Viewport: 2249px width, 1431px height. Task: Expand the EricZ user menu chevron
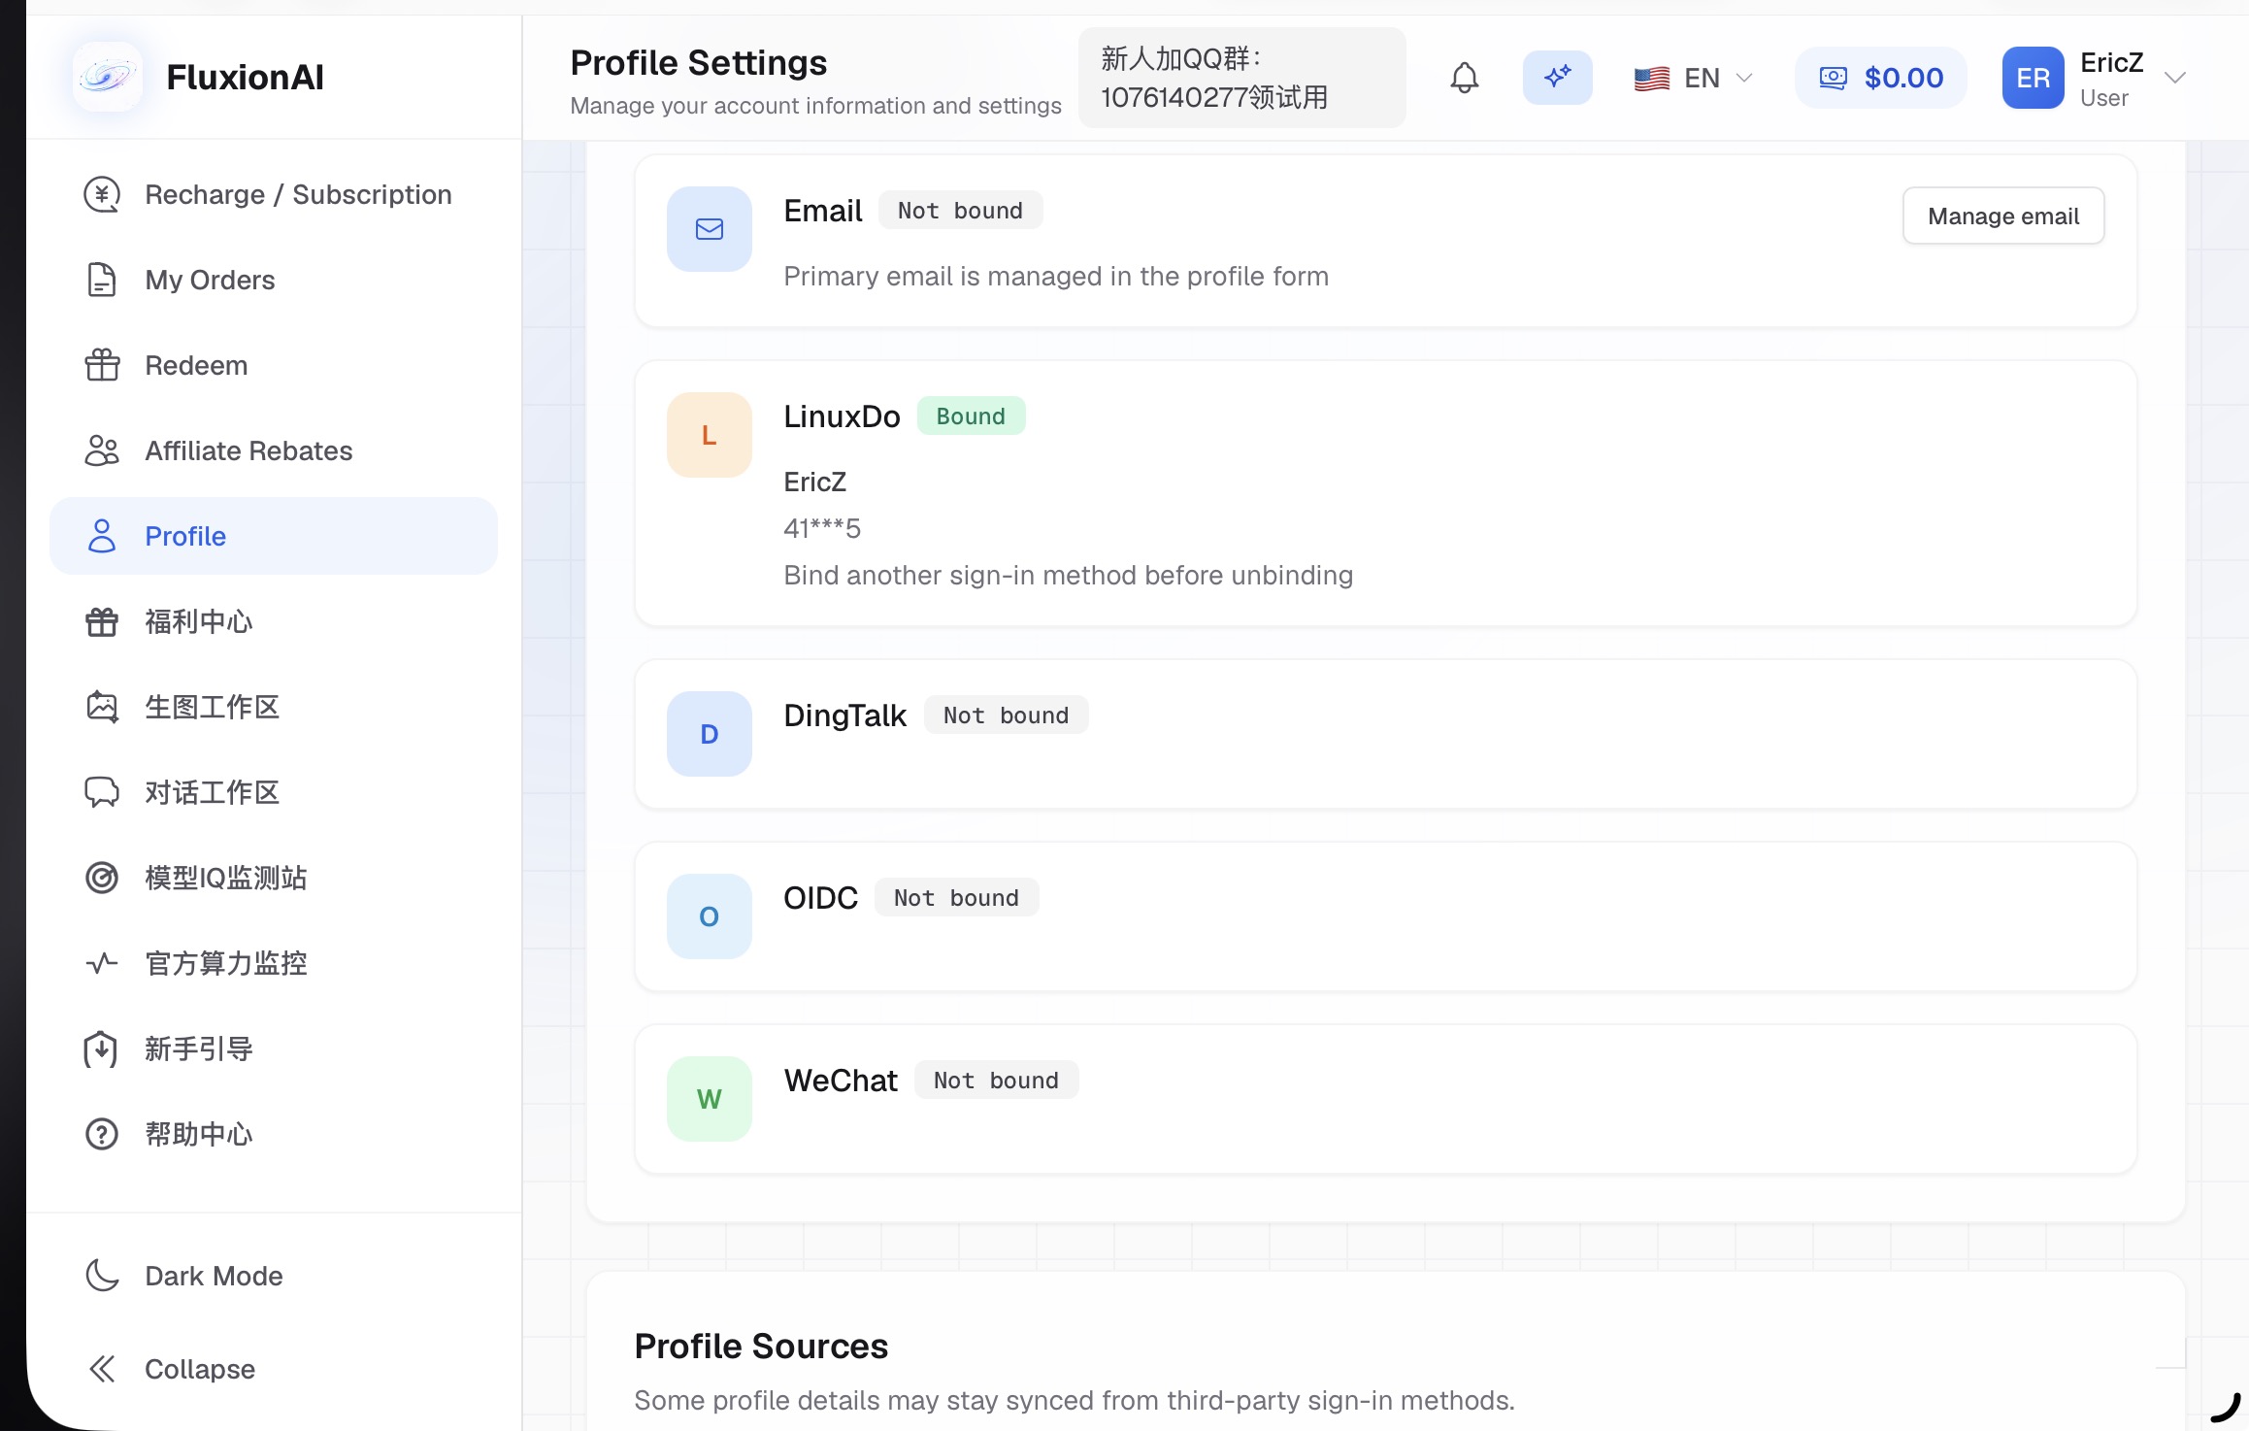pos(2175,78)
